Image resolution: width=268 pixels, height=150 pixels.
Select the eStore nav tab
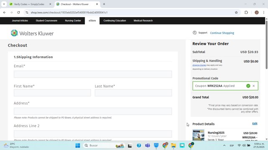pos(92,20)
